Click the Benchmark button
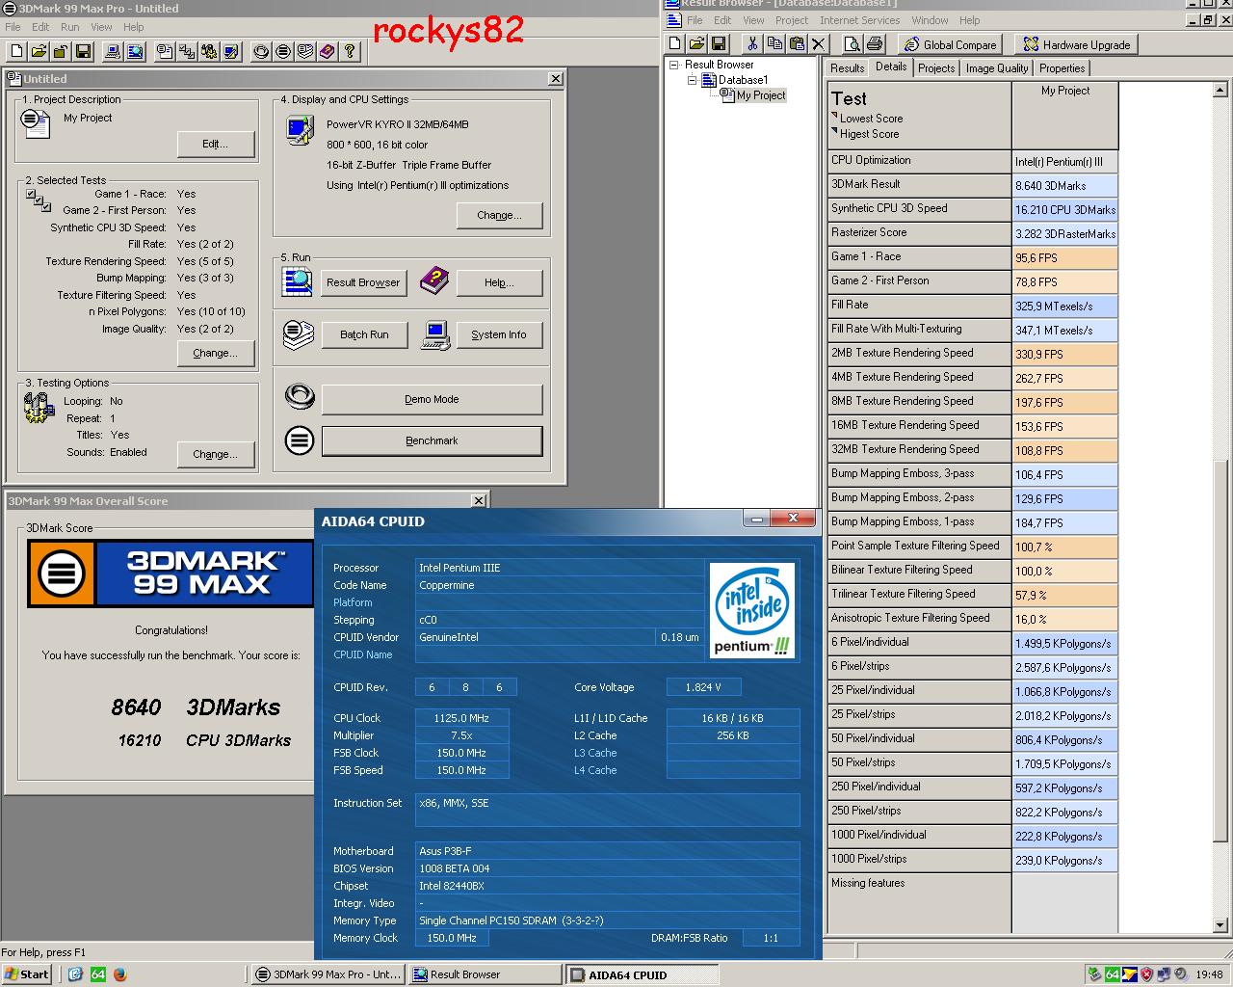 (x=432, y=440)
